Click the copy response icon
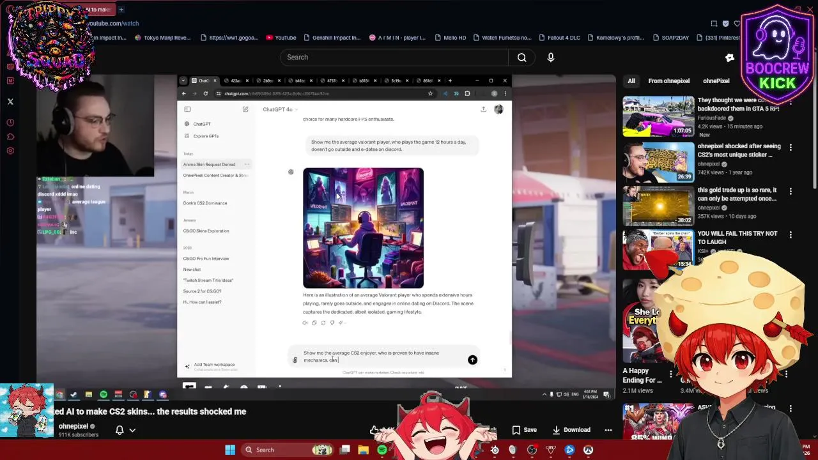The image size is (818, 460). pyautogui.click(x=314, y=323)
